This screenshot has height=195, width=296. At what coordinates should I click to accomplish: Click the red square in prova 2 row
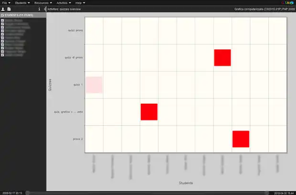[x=241, y=139]
